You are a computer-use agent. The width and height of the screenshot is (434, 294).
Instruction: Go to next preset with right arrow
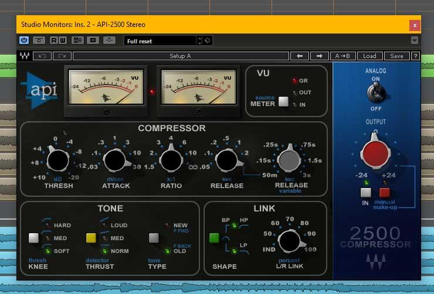320,56
